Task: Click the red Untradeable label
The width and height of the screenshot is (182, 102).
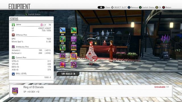Action: 160,87
